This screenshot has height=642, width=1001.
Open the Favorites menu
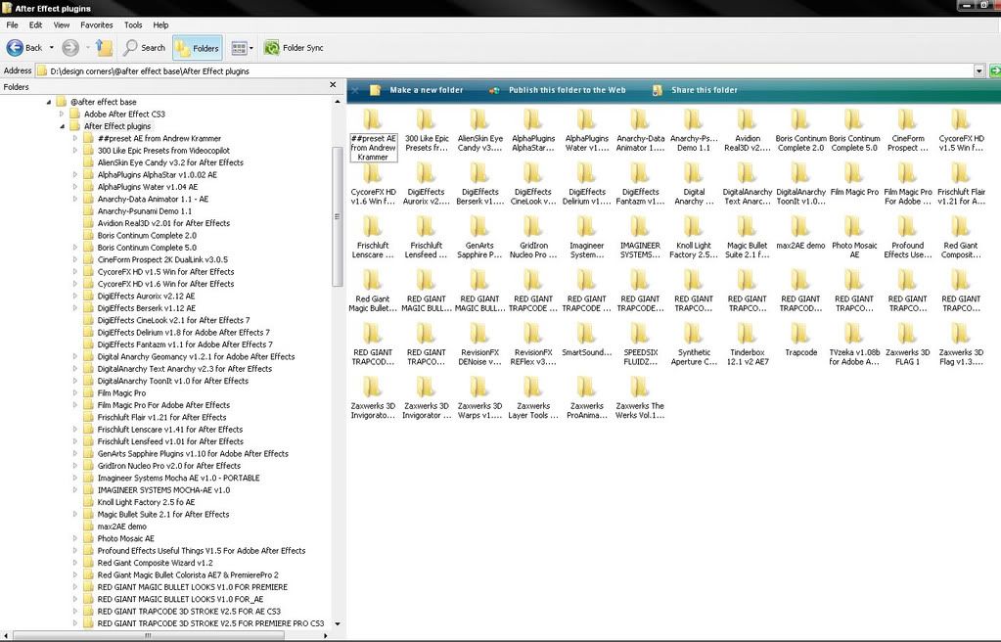97,24
